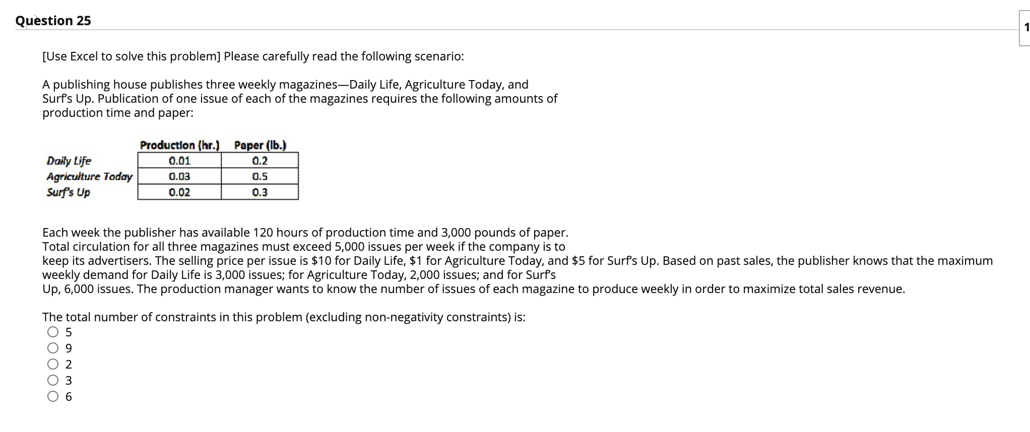This screenshot has height=432, width=1030.
Task: Select the Daily Life row label
Action: [x=69, y=161]
